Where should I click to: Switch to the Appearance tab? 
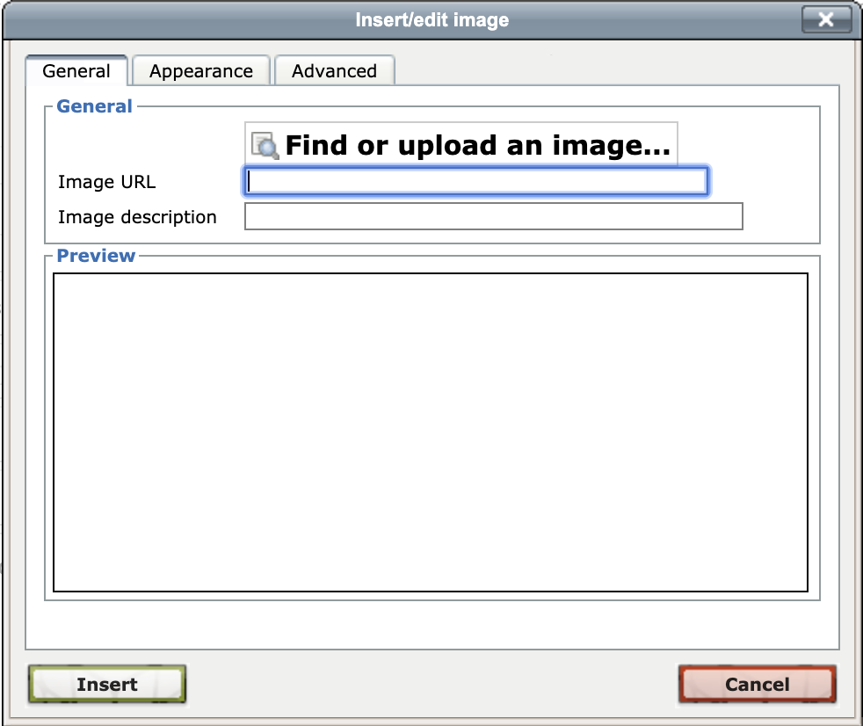coord(201,71)
